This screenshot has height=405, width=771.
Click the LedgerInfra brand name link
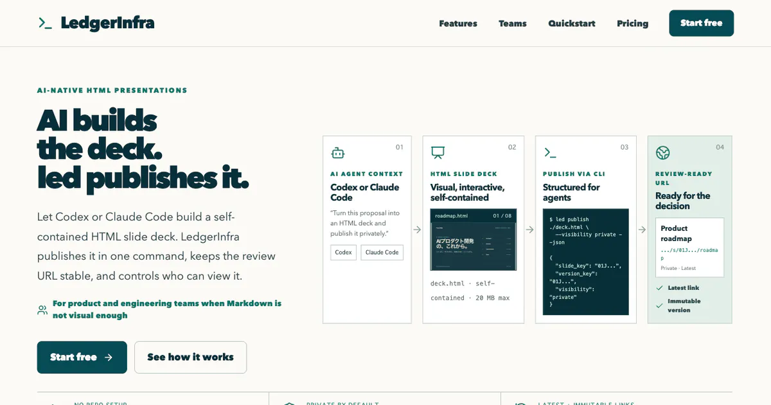(x=108, y=23)
